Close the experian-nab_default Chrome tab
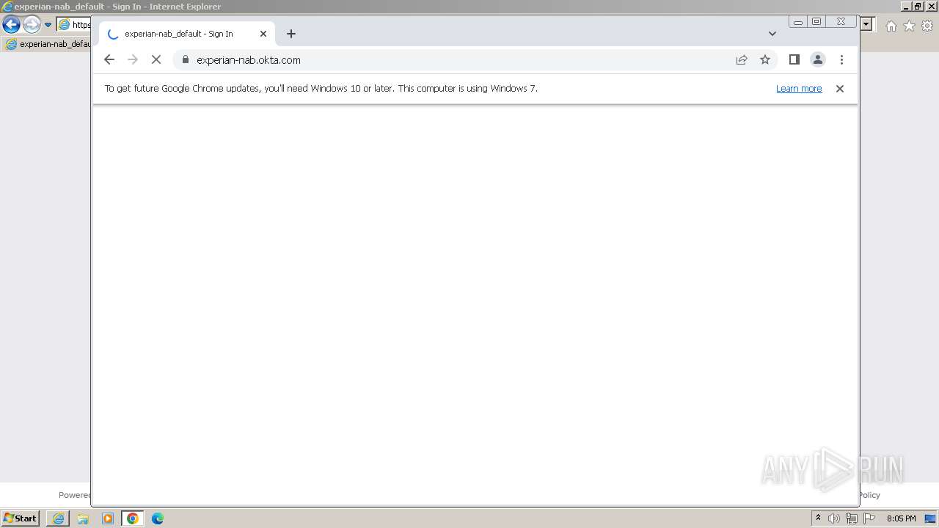 pos(263,34)
